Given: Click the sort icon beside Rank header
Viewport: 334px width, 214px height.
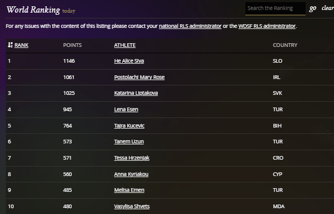Looking at the screenshot, I should pos(10,45).
